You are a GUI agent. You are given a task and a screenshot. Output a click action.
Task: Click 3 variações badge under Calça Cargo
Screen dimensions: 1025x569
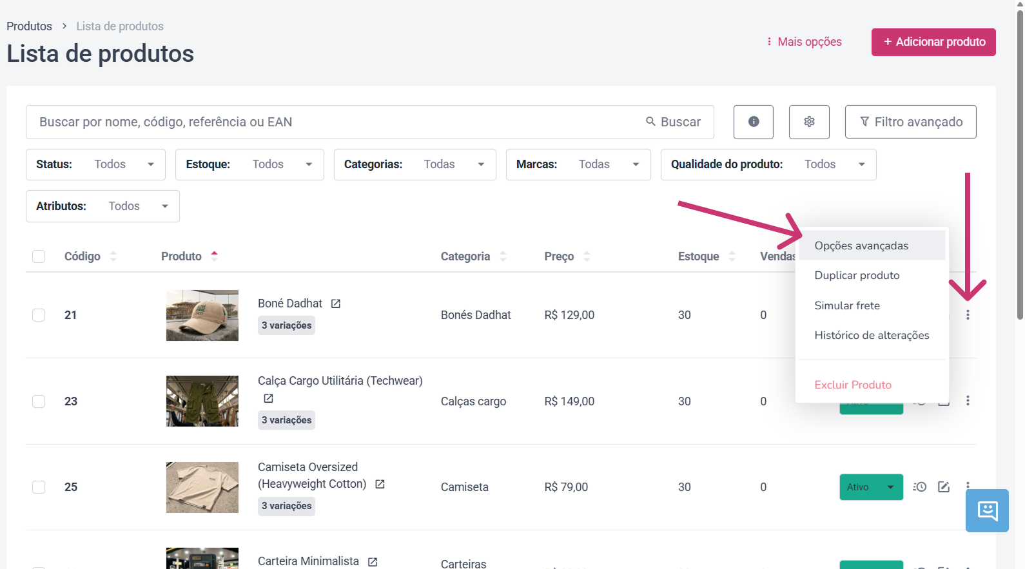[x=286, y=420]
